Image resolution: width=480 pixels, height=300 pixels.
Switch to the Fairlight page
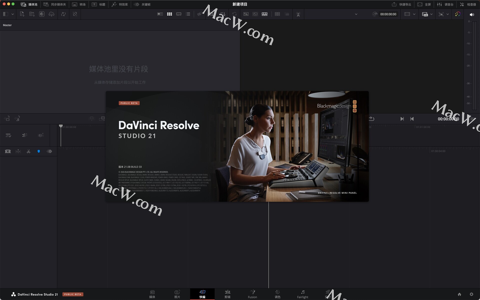tap(302, 294)
